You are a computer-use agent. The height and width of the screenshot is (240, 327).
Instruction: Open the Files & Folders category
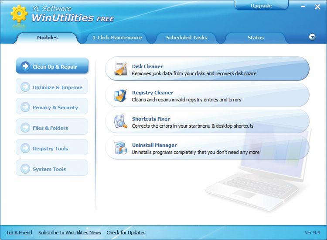52,127
